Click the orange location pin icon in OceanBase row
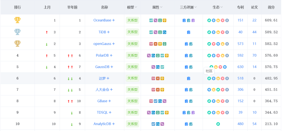This screenshot has height=131, width=282. (164, 20)
